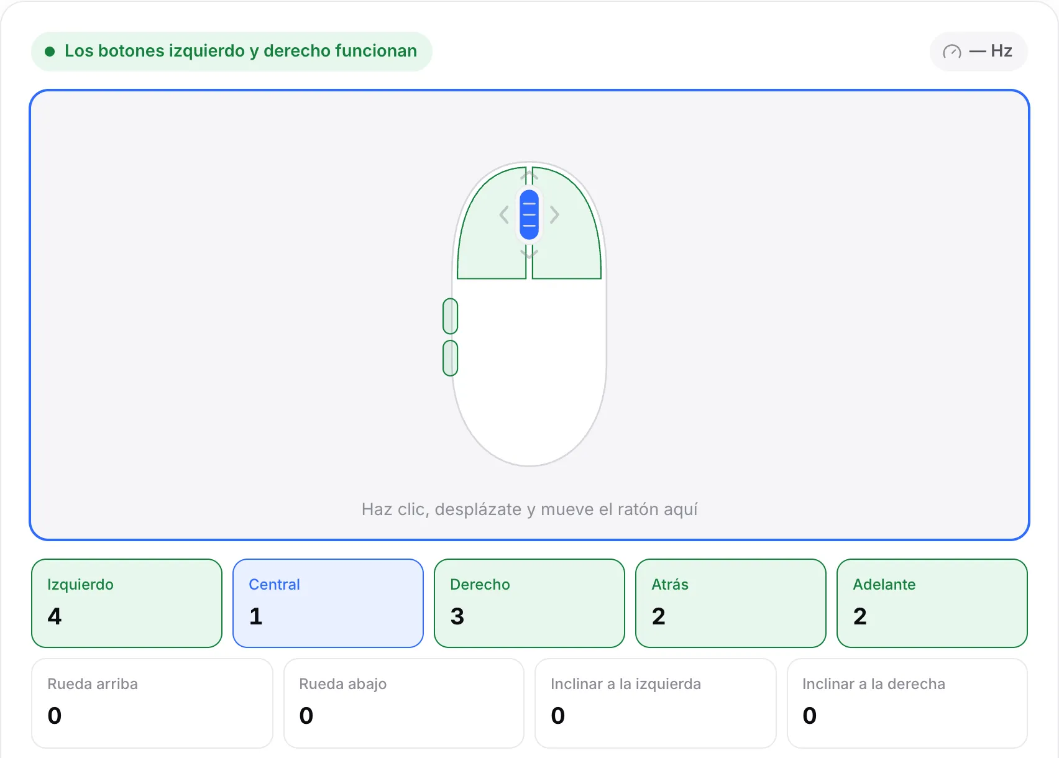Image resolution: width=1059 pixels, height=758 pixels.
Task: Select the Izquierdo counter card
Action: click(127, 603)
